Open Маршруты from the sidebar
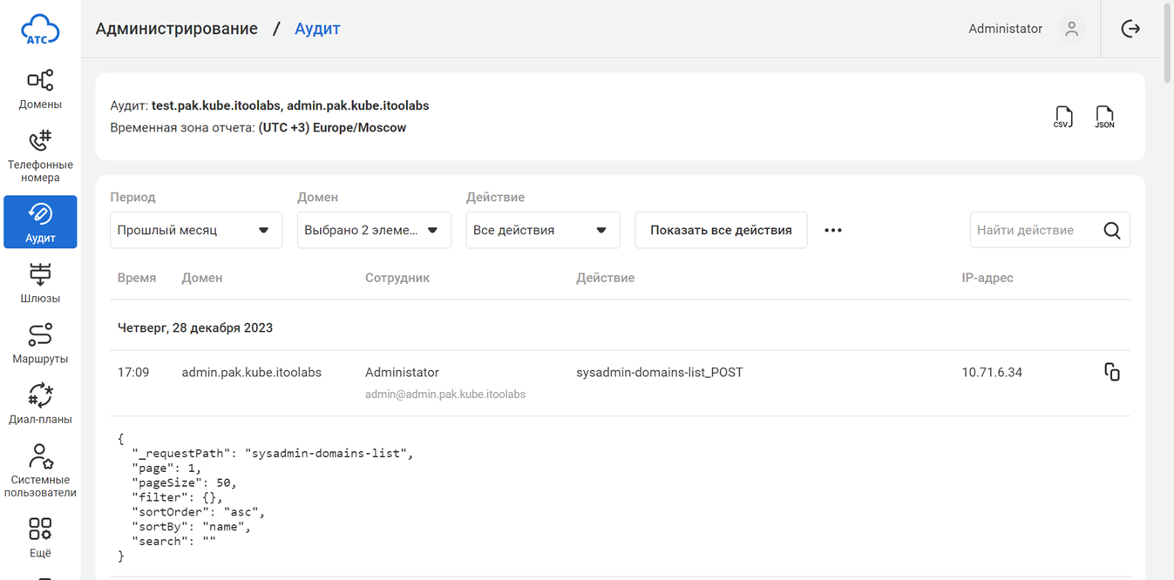The height and width of the screenshot is (580, 1174). (x=40, y=344)
